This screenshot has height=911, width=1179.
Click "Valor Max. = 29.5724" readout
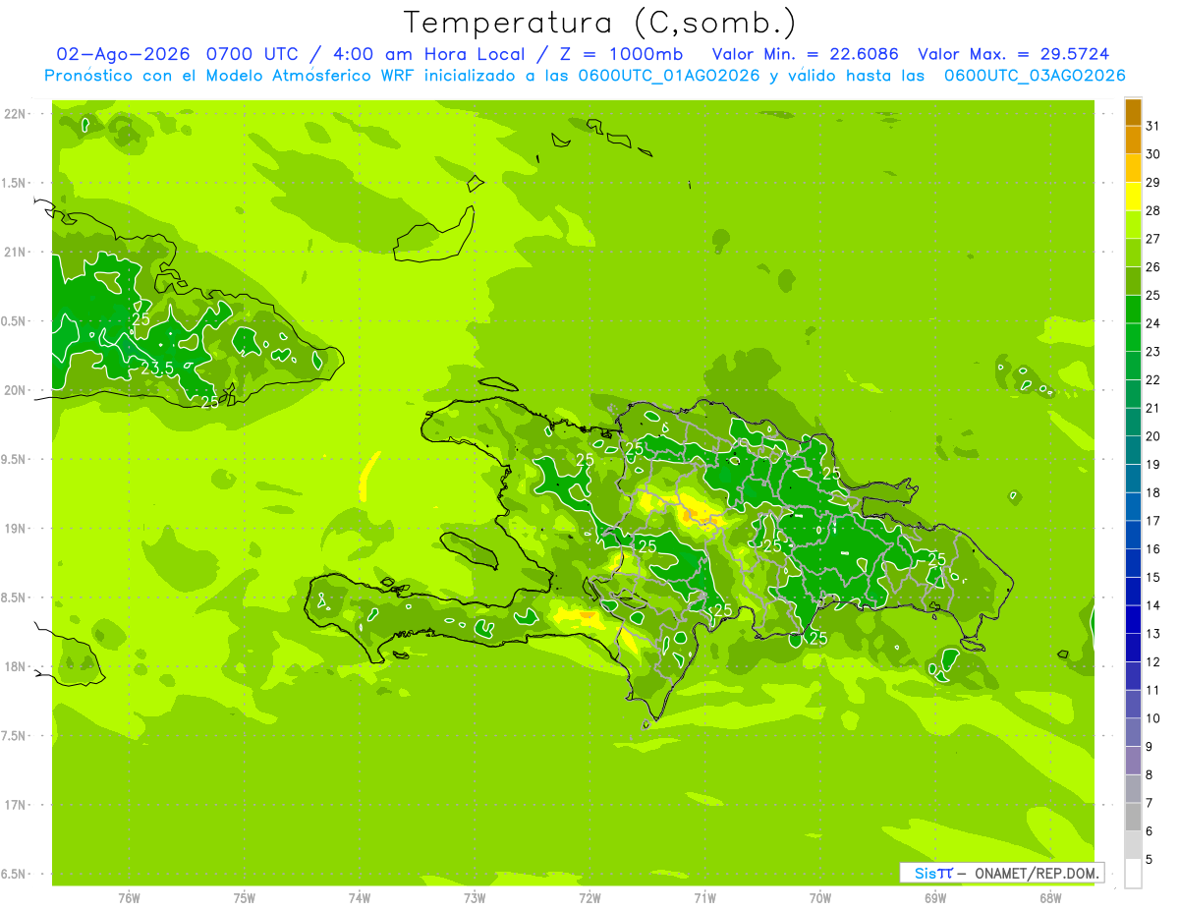[x=1014, y=54]
